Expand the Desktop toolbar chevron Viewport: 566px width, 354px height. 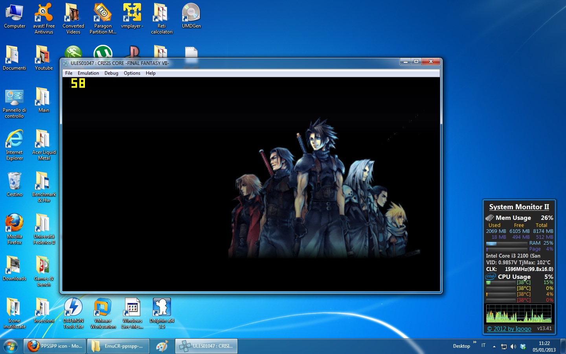click(474, 342)
